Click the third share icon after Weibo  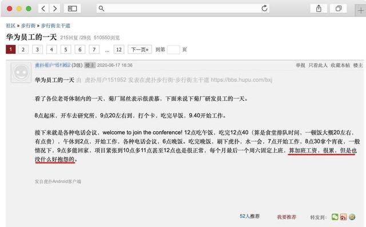pos(352,217)
